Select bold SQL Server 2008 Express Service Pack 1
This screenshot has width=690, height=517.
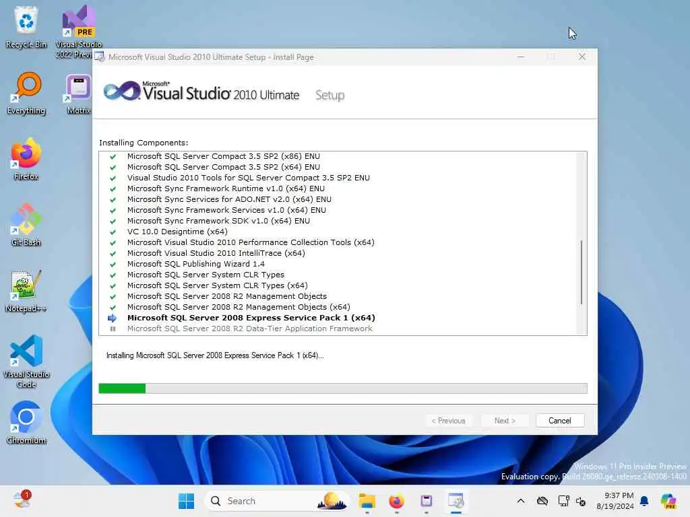251,318
